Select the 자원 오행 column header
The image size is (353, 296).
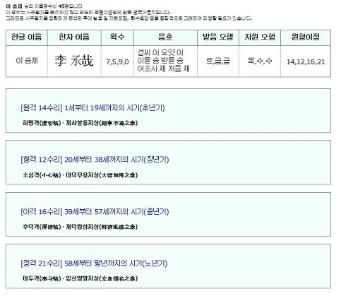click(260, 37)
